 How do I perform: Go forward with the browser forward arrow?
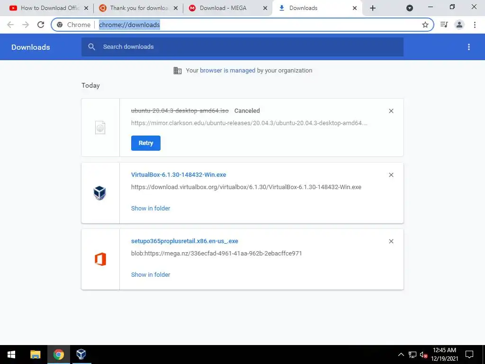tap(26, 25)
